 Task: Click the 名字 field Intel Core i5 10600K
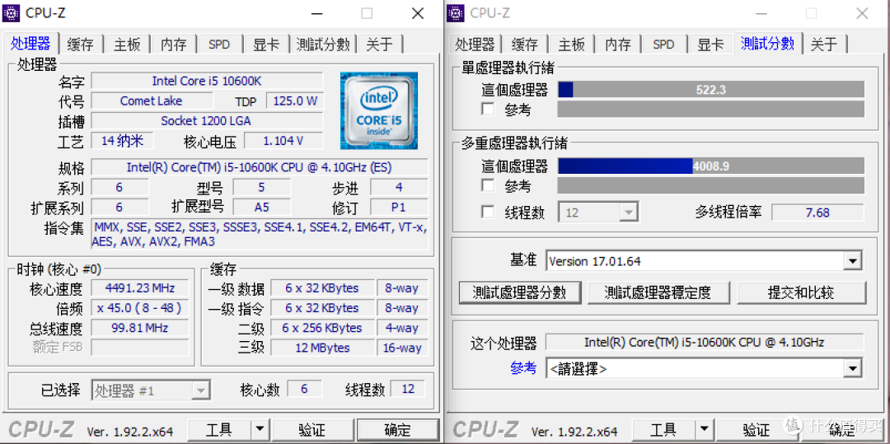click(207, 81)
